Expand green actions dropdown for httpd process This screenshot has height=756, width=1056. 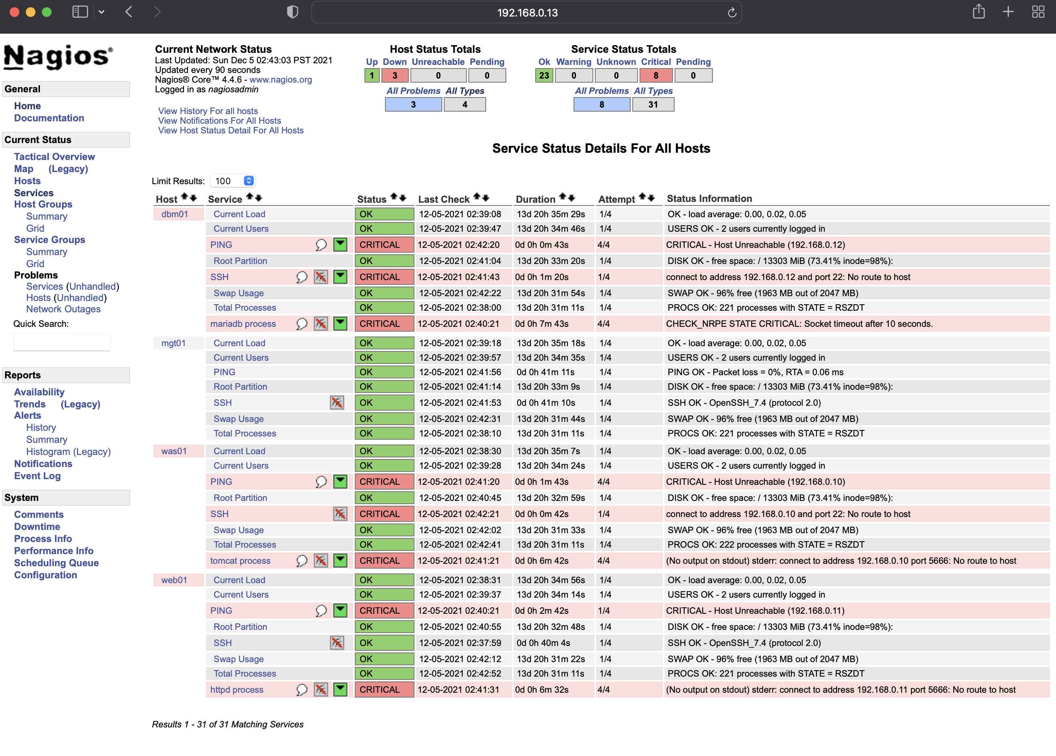pyautogui.click(x=340, y=690)
